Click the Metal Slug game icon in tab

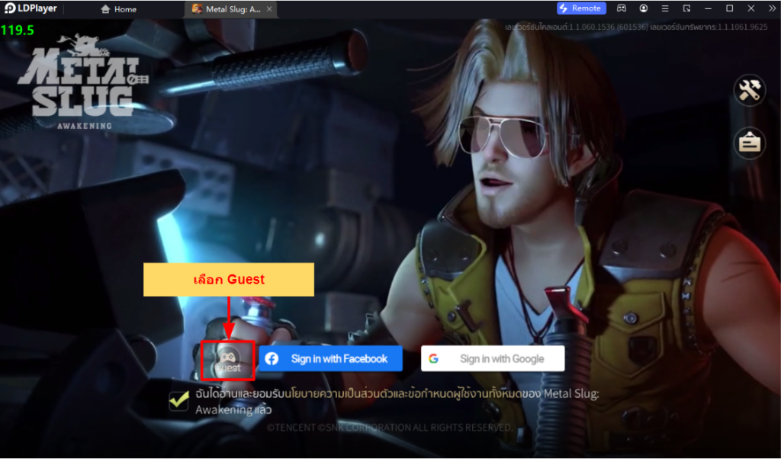197,9
